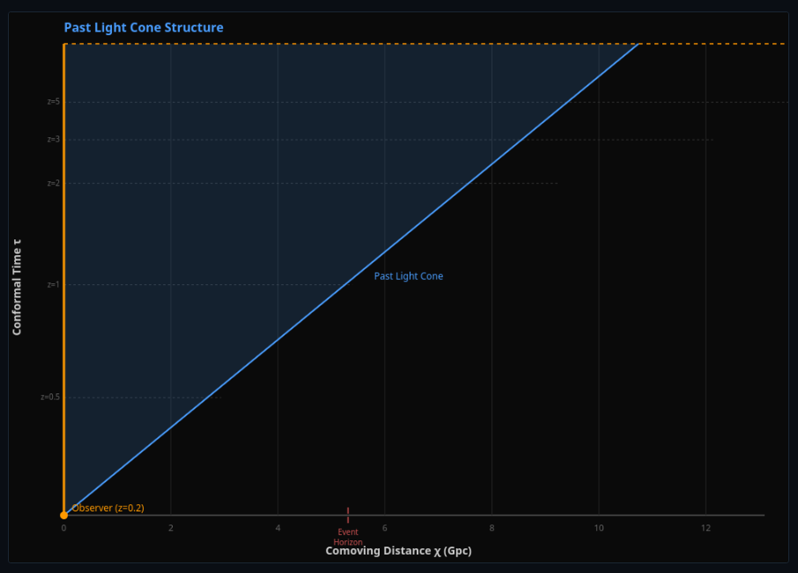Click the "Observer (z=0.2)" label
Image resolution: width=798 pixels, height=573 pixels.
pos(107,508)
